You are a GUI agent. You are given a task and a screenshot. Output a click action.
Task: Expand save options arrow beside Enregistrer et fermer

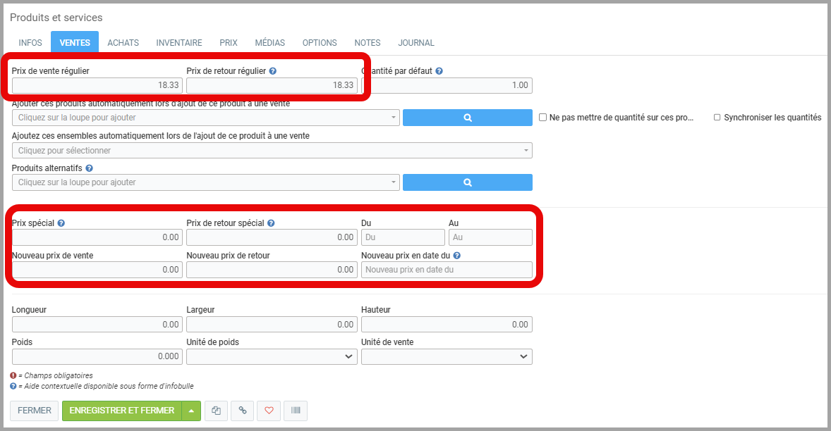tap(191, 411)
